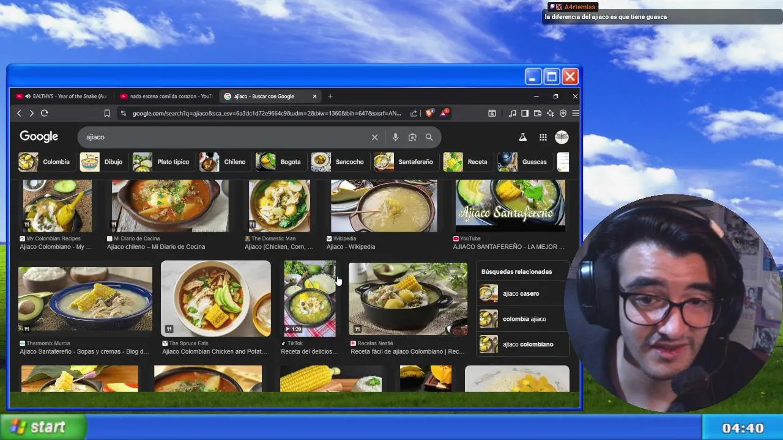Clear the ajiaco search query

(x=375, y=137)
